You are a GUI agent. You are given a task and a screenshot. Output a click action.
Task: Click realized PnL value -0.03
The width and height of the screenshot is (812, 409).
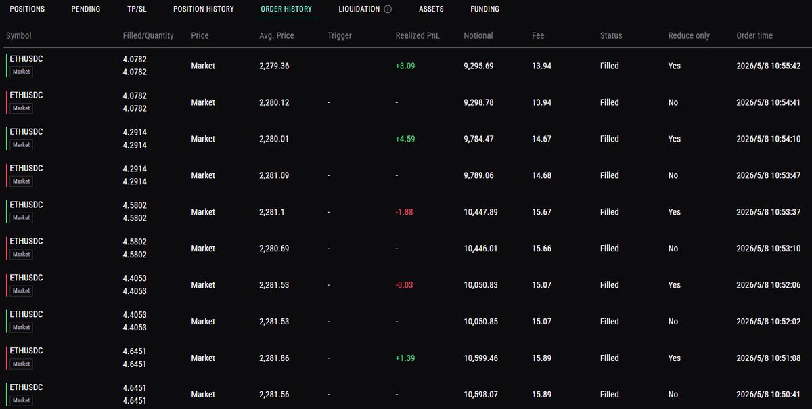(x=404, y=285)
